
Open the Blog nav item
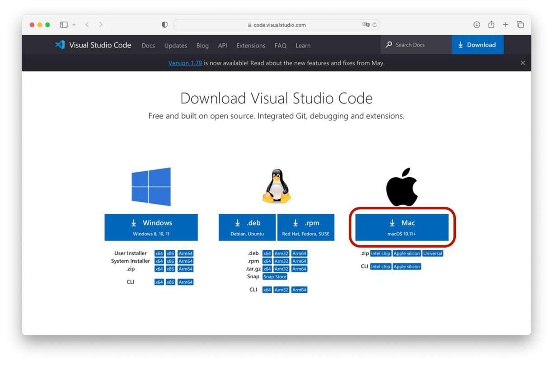[x=202, y=46]
